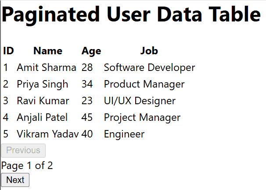This screenshot has height=190, width=266.
Task: Click the Job column header
Action: coord(149,51)
